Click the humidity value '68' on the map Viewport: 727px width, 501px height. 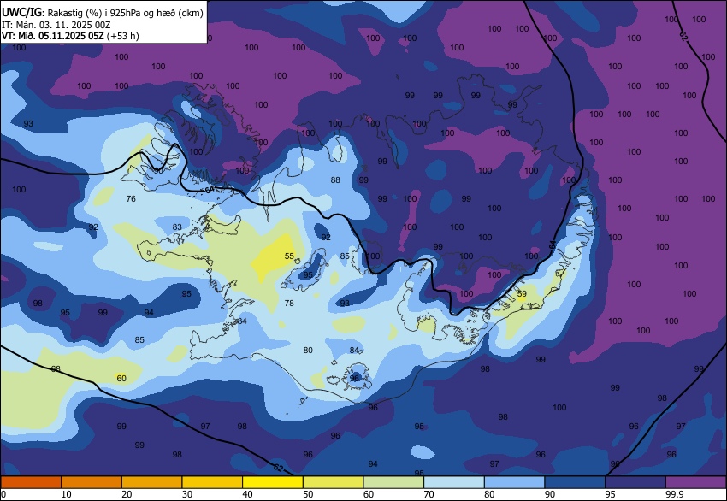[56, 369]
